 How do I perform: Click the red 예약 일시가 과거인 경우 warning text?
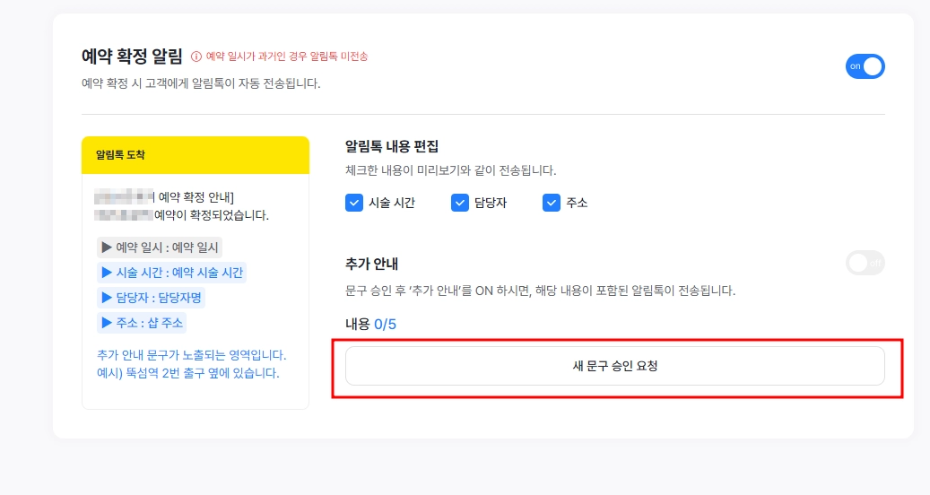(x=287, y=56)
